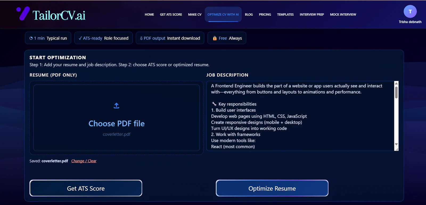This screenshot has width=426, height=205.
Task: Click the coverletter.pdf filename in upload box
Action: tap(116, 134)
